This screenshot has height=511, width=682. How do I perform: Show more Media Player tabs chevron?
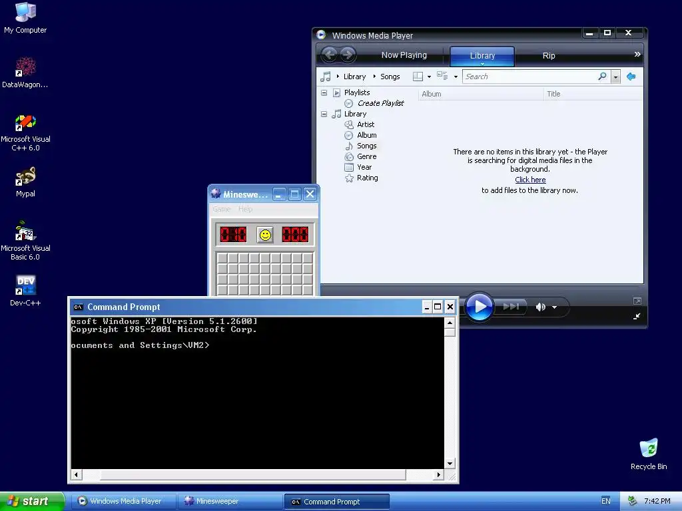pos(637,55)
